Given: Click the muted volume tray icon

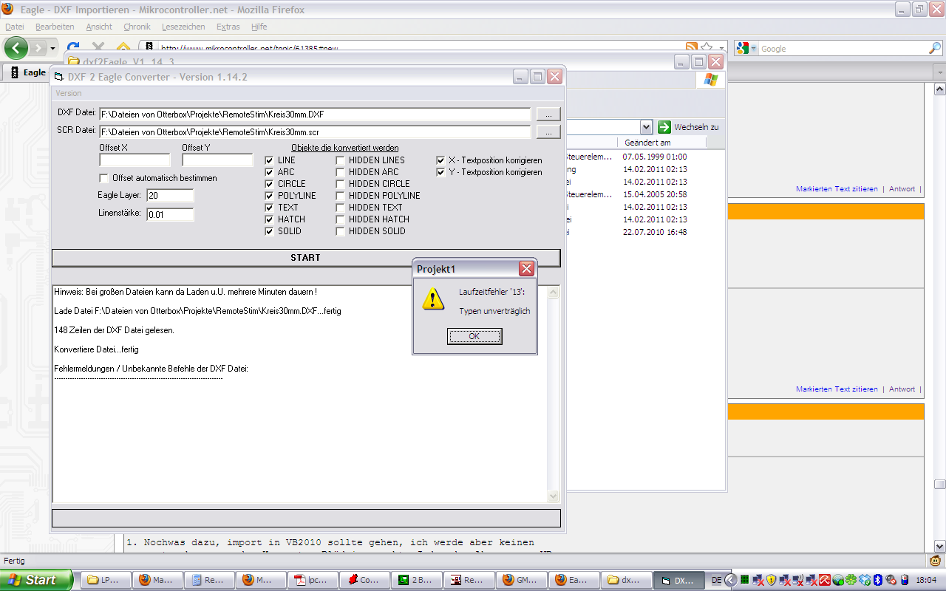Looking at the screenshot, I should click(891, 580).
